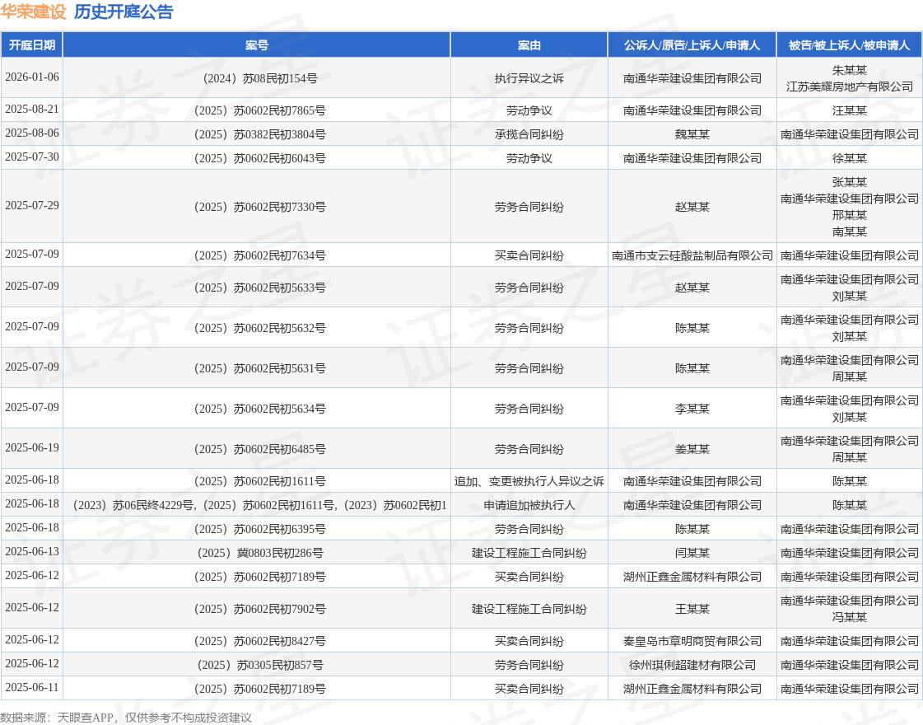
Task: Click defendant 徐某某
Action: [850, 158]
